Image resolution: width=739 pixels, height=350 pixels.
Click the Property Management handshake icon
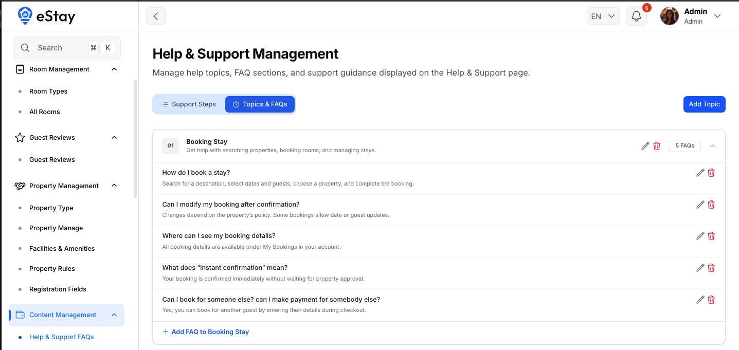tap(20, 186)
